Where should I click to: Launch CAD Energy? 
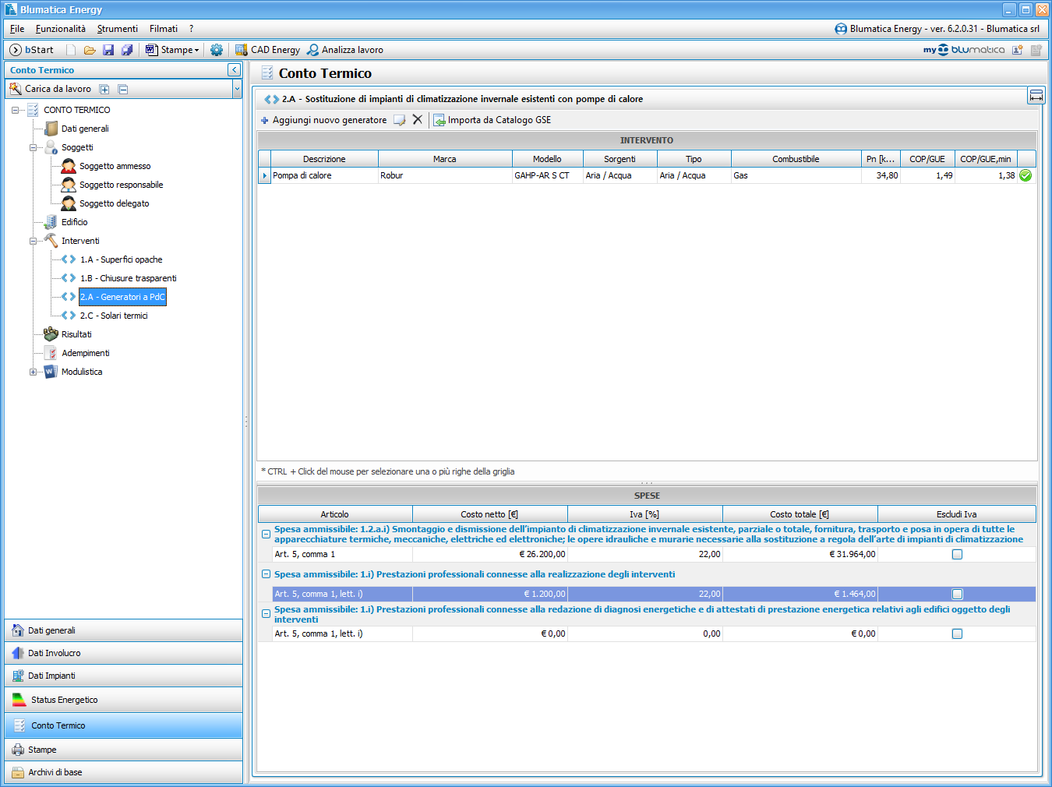coord(267,50)
